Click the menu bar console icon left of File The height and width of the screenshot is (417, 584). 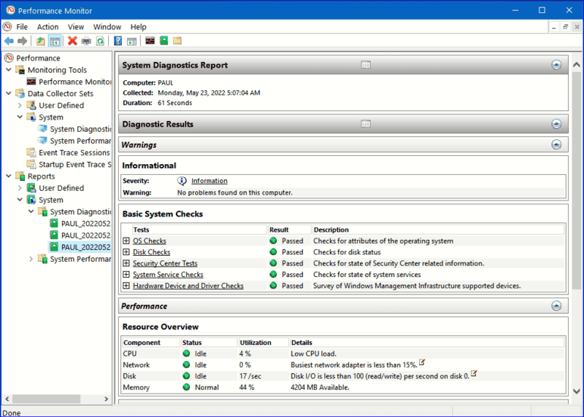(x=7, y=27)
